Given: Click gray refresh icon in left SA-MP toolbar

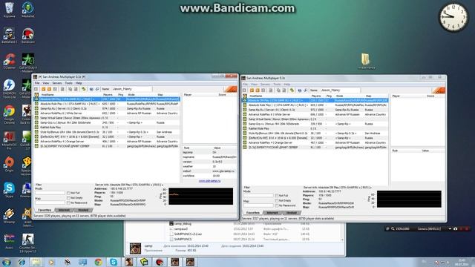Looking at the screenshot, I should 55,89.
